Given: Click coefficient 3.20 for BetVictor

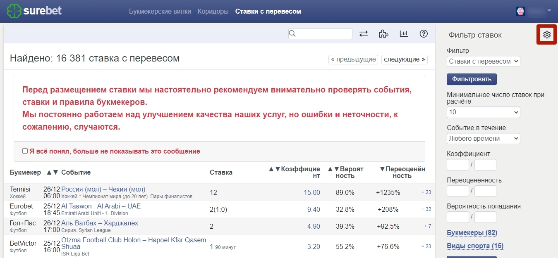Looking at the screenshot, I should coord(314,246).
